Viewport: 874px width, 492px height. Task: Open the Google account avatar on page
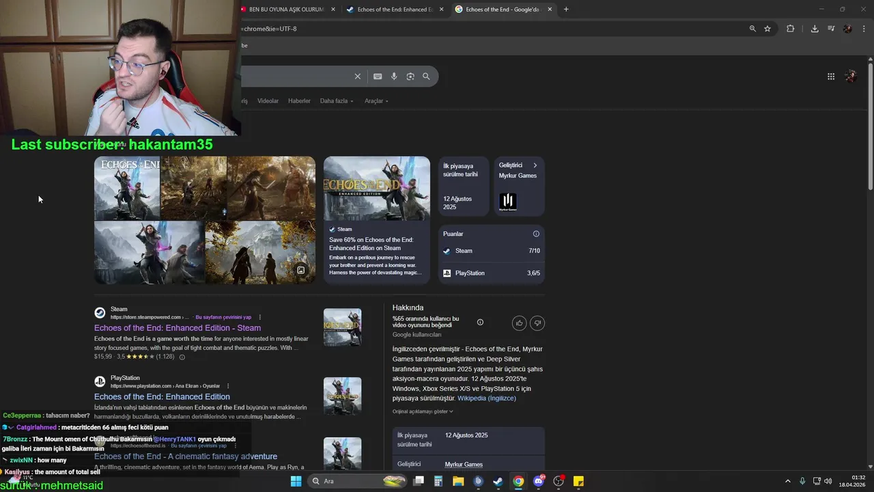(851, 77)
